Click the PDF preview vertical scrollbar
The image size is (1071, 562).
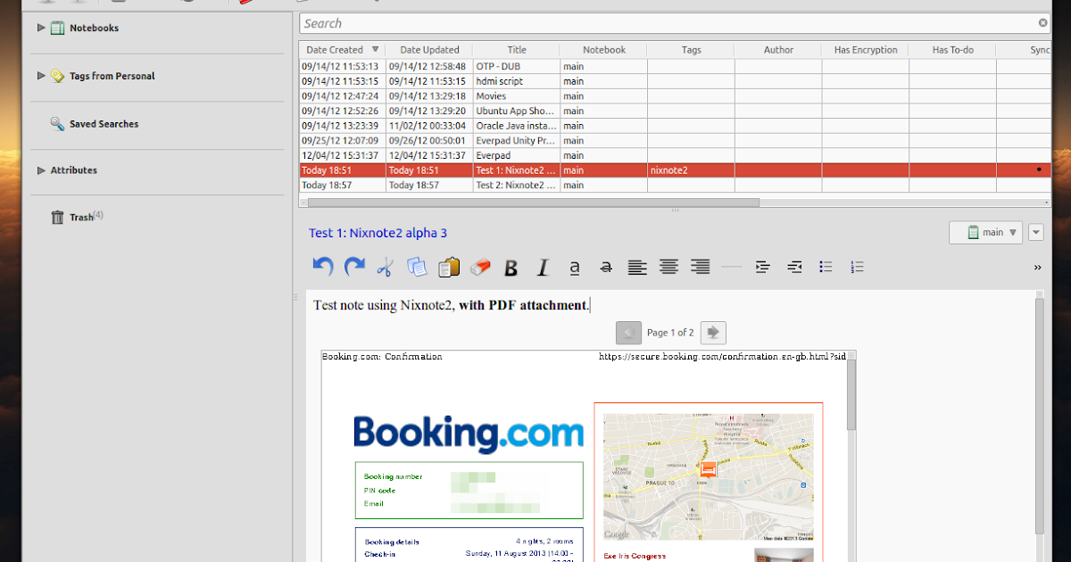(x=851, y=395)
